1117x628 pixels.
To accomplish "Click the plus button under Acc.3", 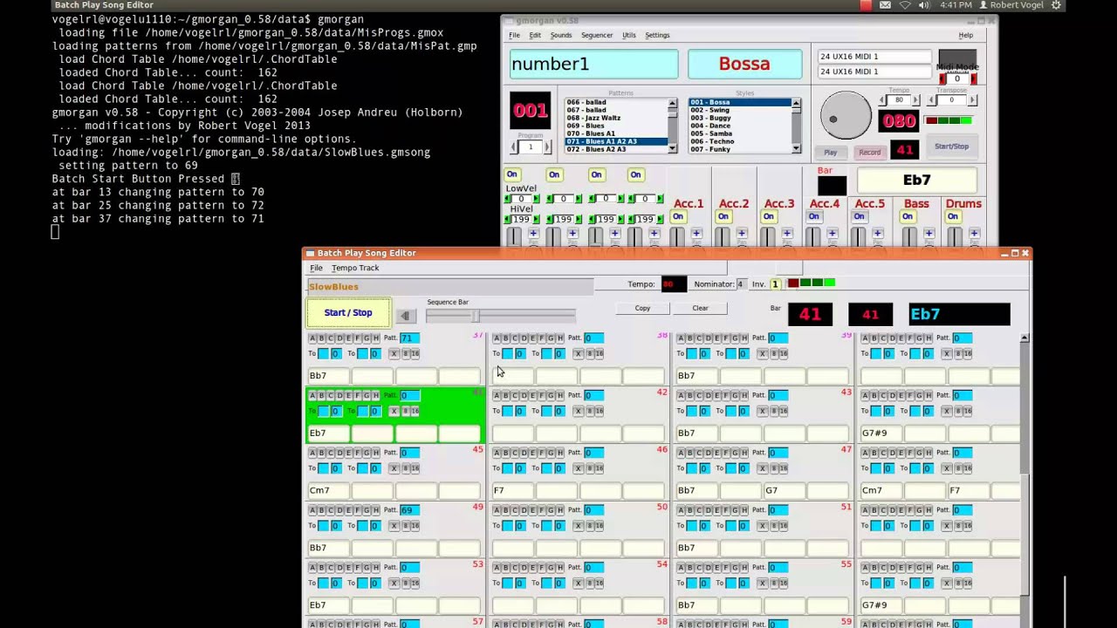I will [x=787, y=234].
